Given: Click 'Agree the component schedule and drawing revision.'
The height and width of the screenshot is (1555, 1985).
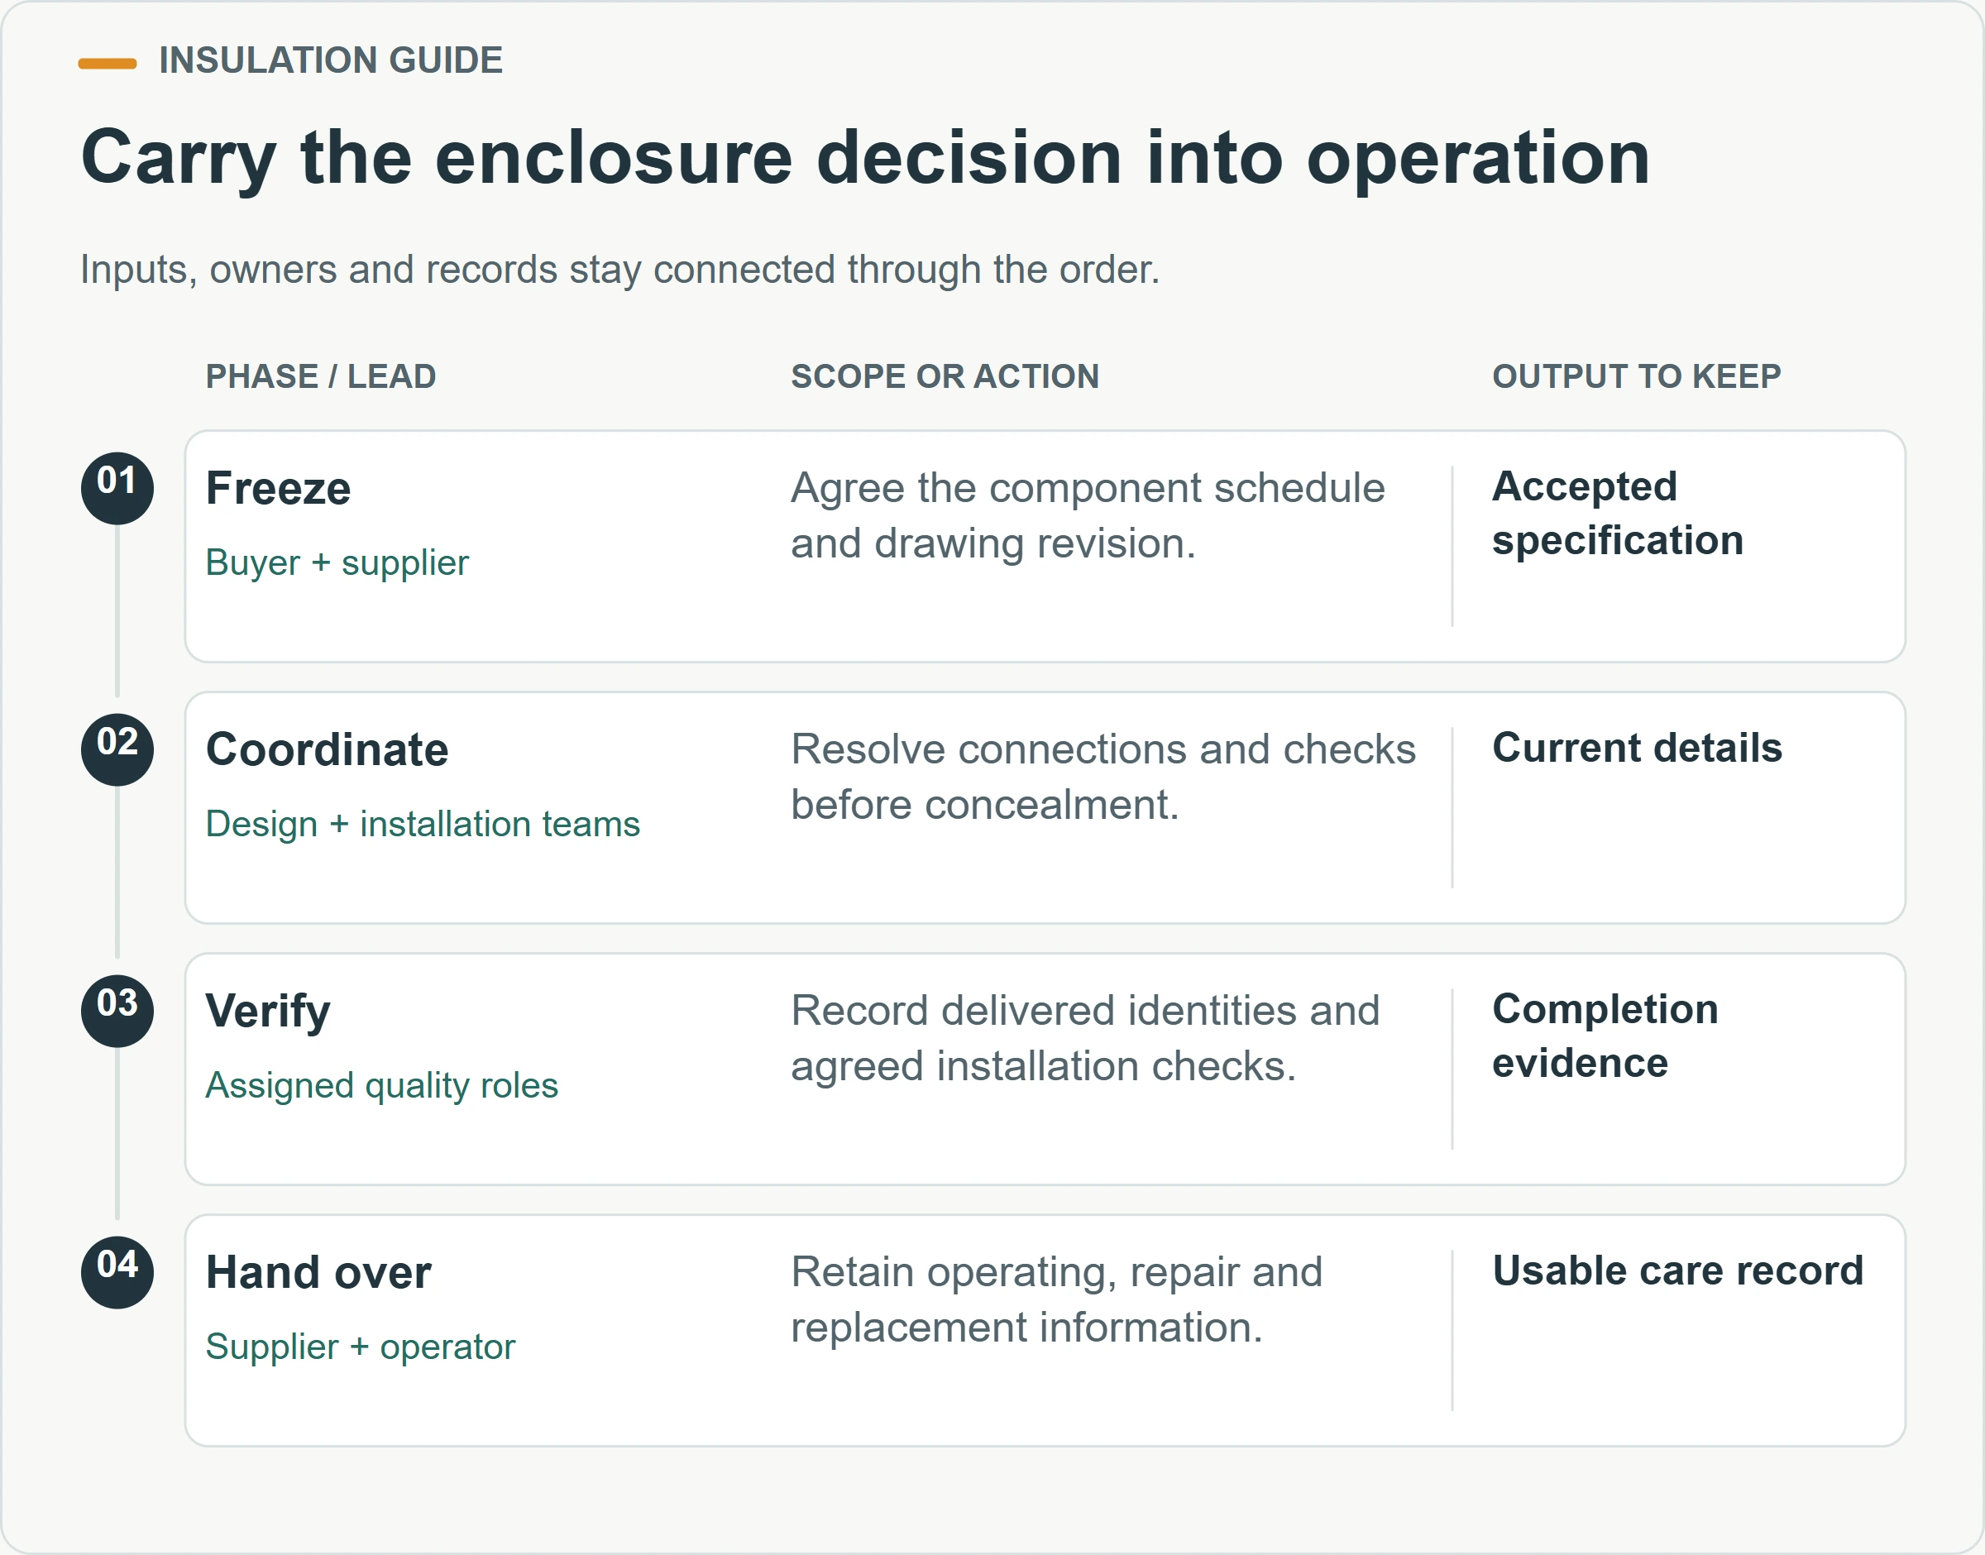Looking at the screenshot, I should [1088, 515].
